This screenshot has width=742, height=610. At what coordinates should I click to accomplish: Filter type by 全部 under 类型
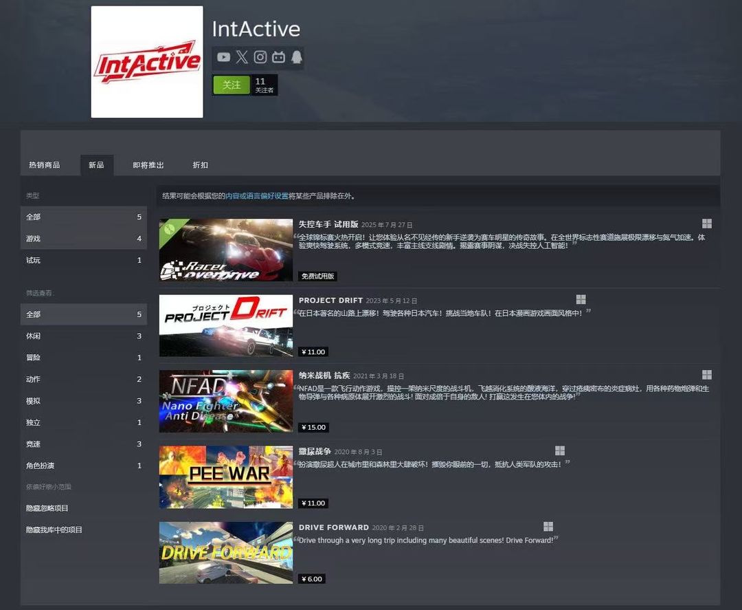click(84, 217)
